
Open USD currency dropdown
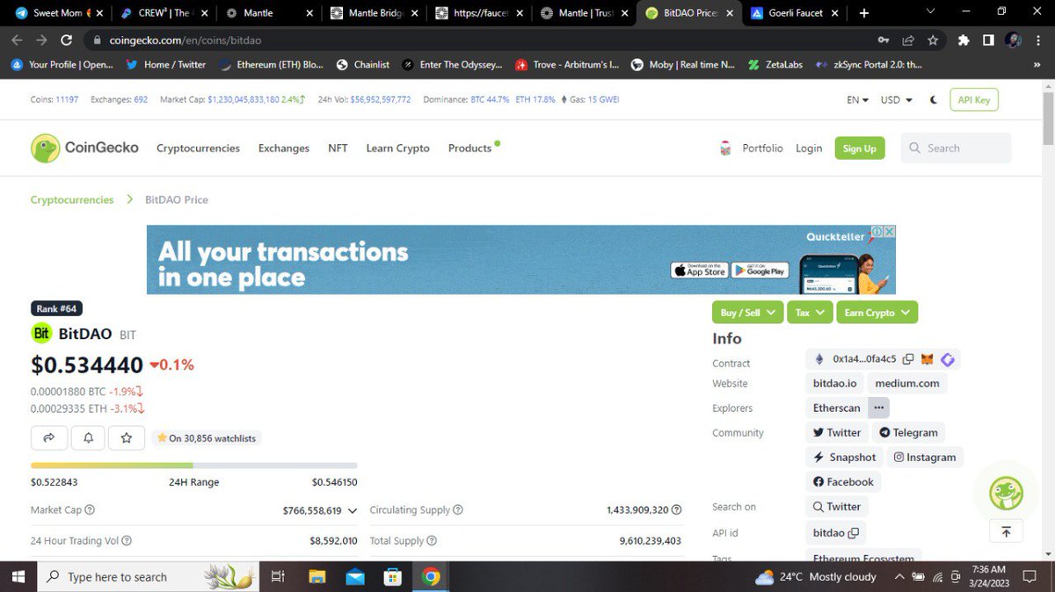click(897, 100)
